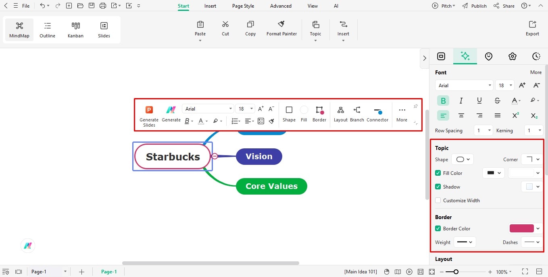Switch to Kanban view mode
The image size is (548, 277).
coord(75,30)
